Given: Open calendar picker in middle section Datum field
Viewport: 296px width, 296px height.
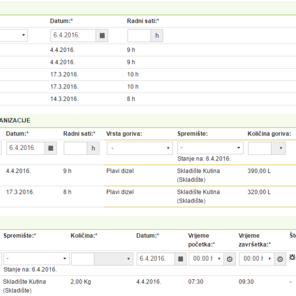Looking at the screenshot, I should pos(50,148).
